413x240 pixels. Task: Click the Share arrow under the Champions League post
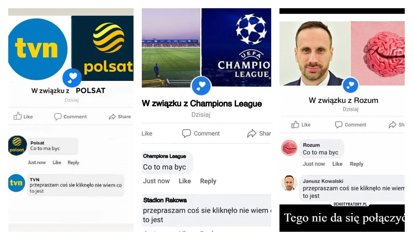252,133
